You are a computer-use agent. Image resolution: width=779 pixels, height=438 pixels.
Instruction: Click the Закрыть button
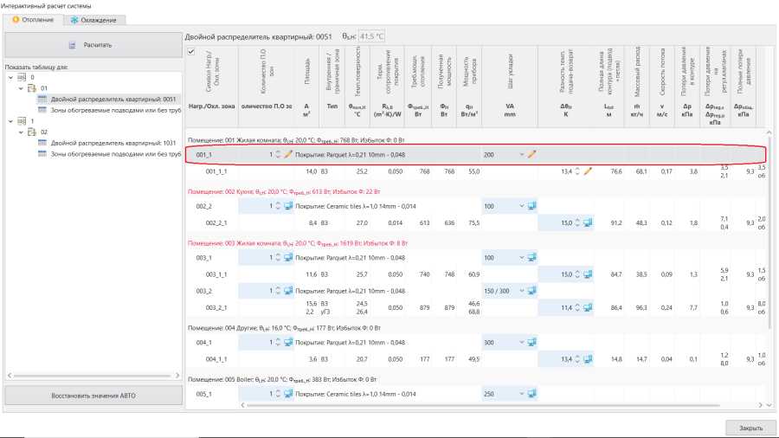[x=750, y=428]
